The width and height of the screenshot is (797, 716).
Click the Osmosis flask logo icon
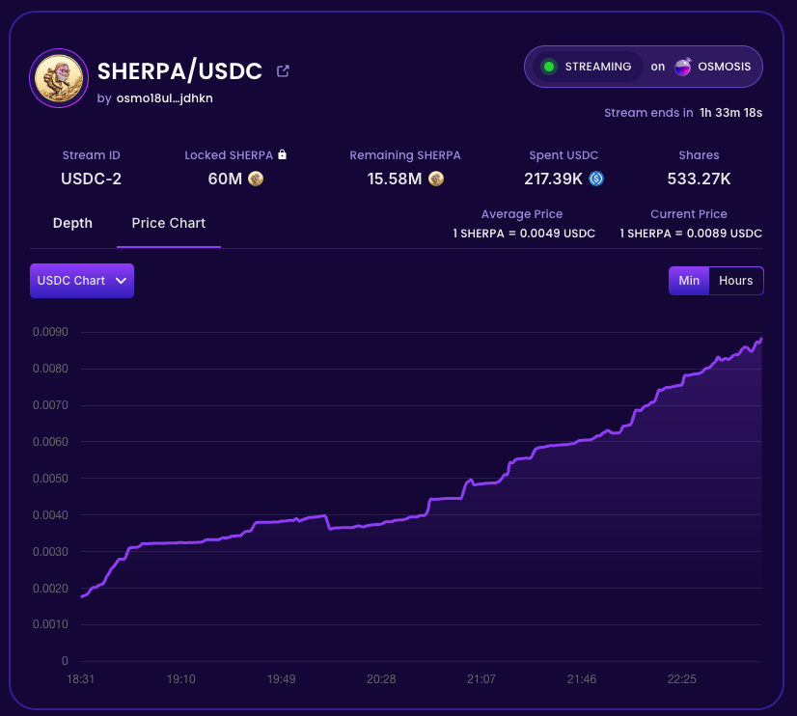pos(682,67)
